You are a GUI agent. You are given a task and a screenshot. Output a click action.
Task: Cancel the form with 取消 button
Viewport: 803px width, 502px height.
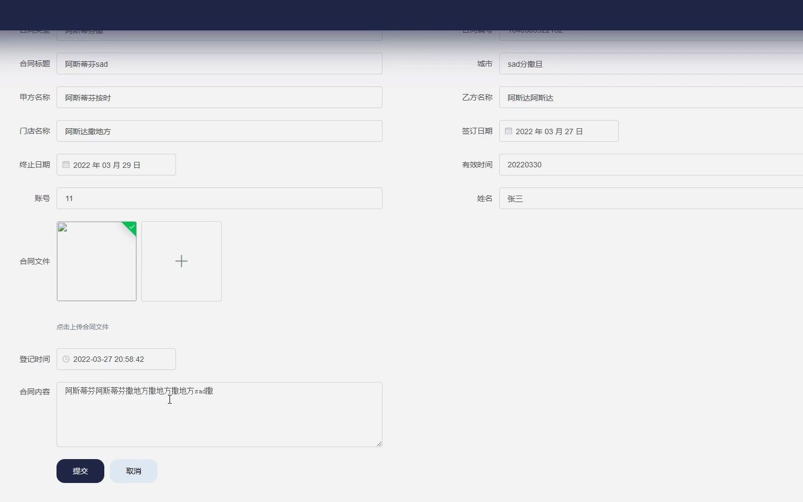click(134, 471)
